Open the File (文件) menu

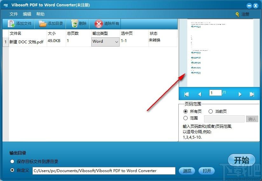14,14
